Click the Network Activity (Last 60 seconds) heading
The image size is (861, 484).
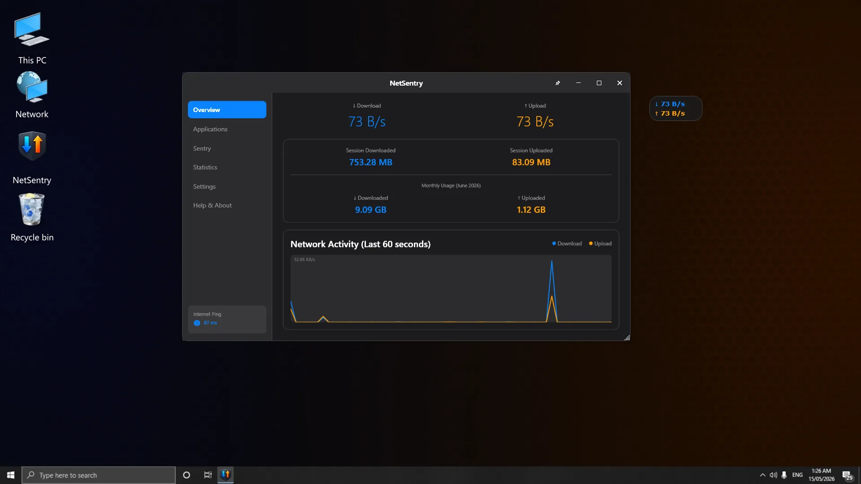pos(361,244)
